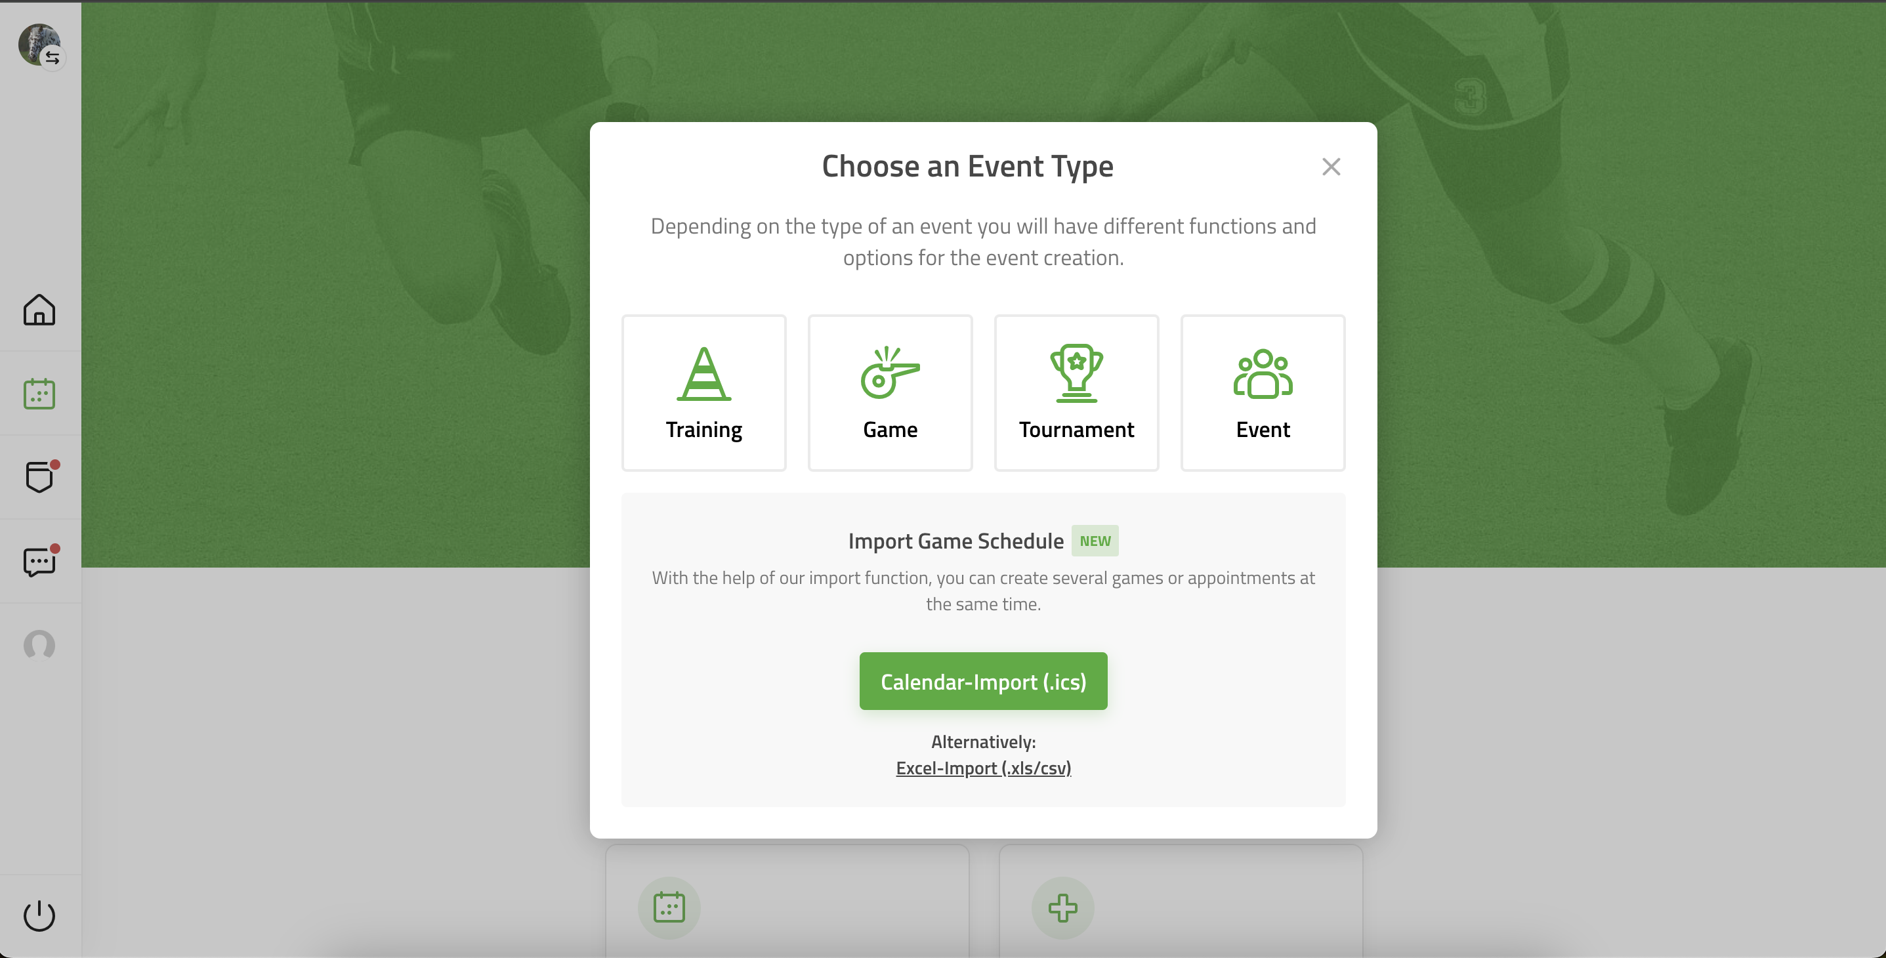Click the round calendar icon behind the dialog
The width and height of the screenshot is (1886, 958).
point(669,908)
